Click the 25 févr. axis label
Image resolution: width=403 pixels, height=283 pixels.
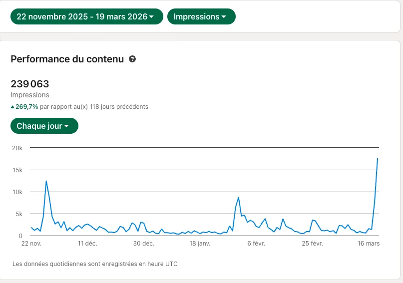(312, 244)
